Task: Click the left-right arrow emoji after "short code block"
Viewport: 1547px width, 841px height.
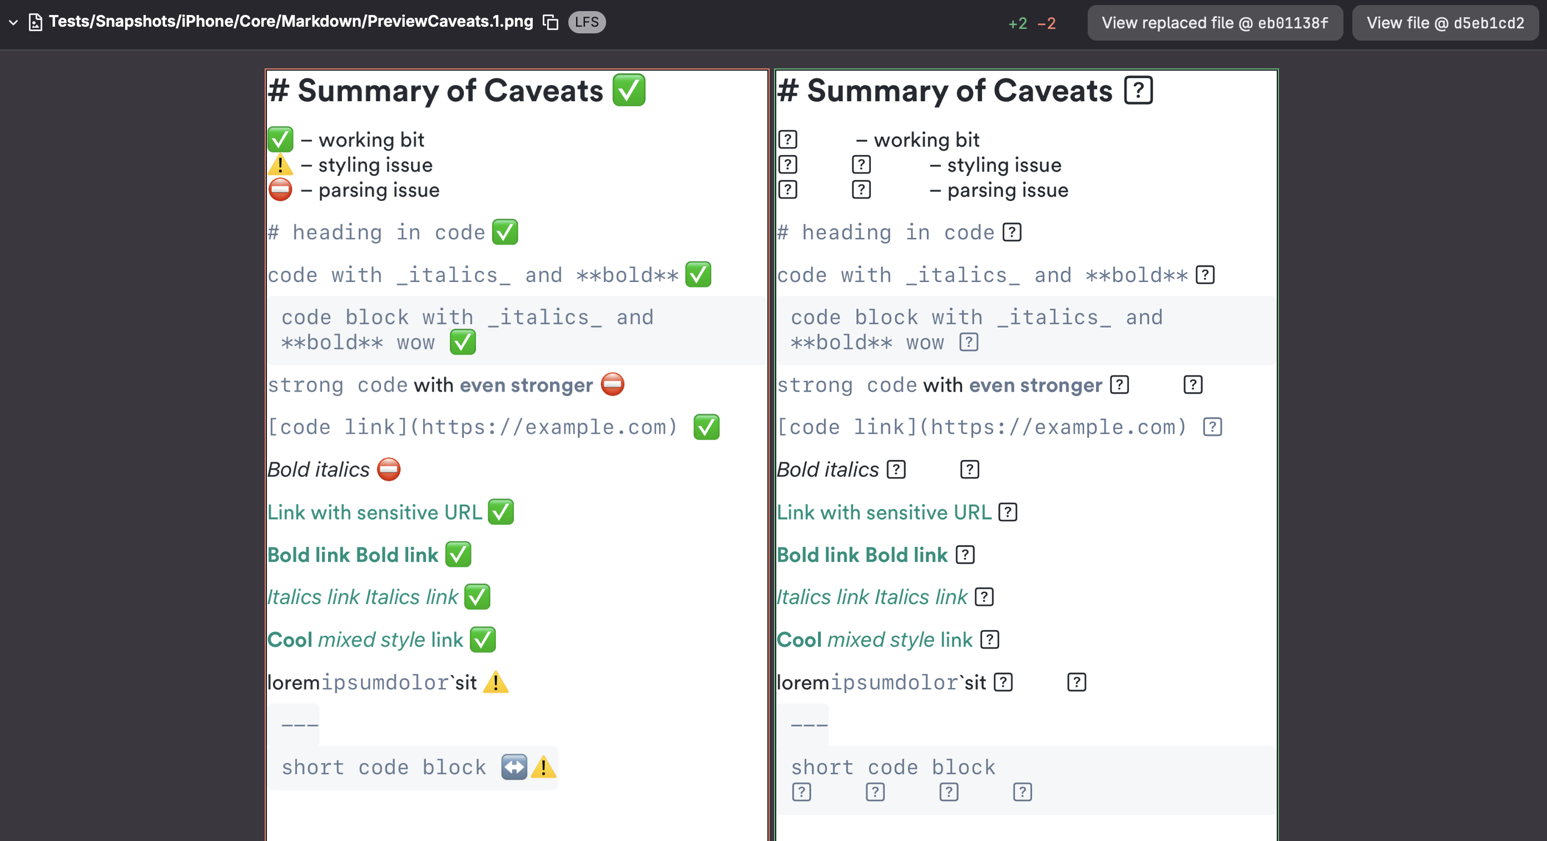Action: (x=514, y=767)
